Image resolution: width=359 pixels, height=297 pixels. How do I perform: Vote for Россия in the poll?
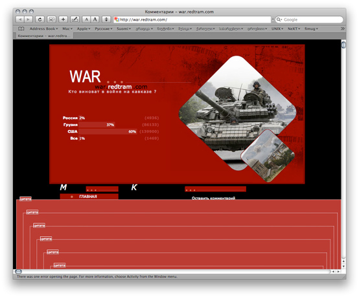coord(70,118)
